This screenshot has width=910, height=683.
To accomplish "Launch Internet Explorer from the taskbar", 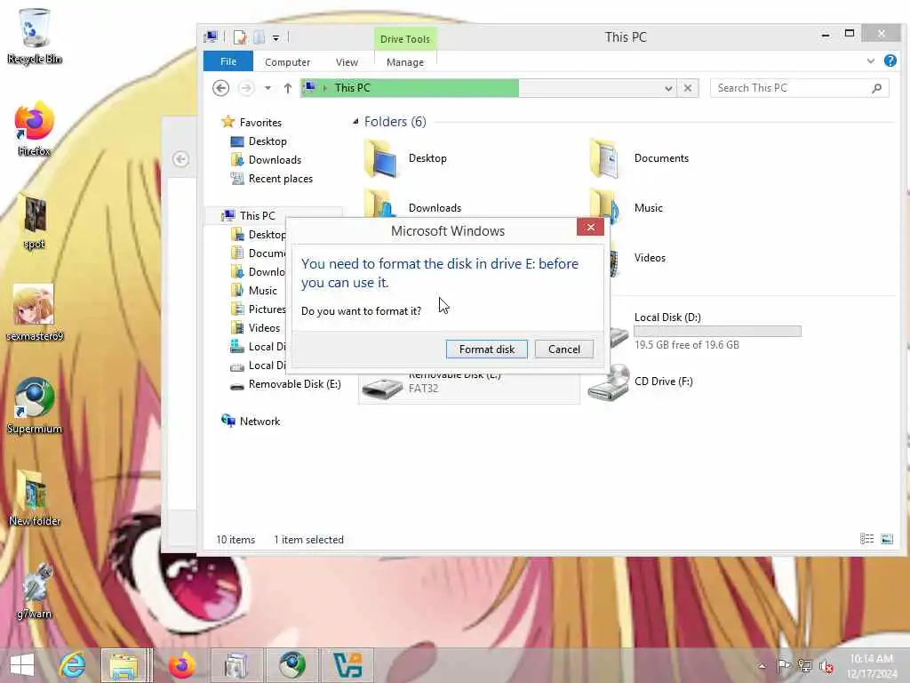I will (x=73, y=665).
